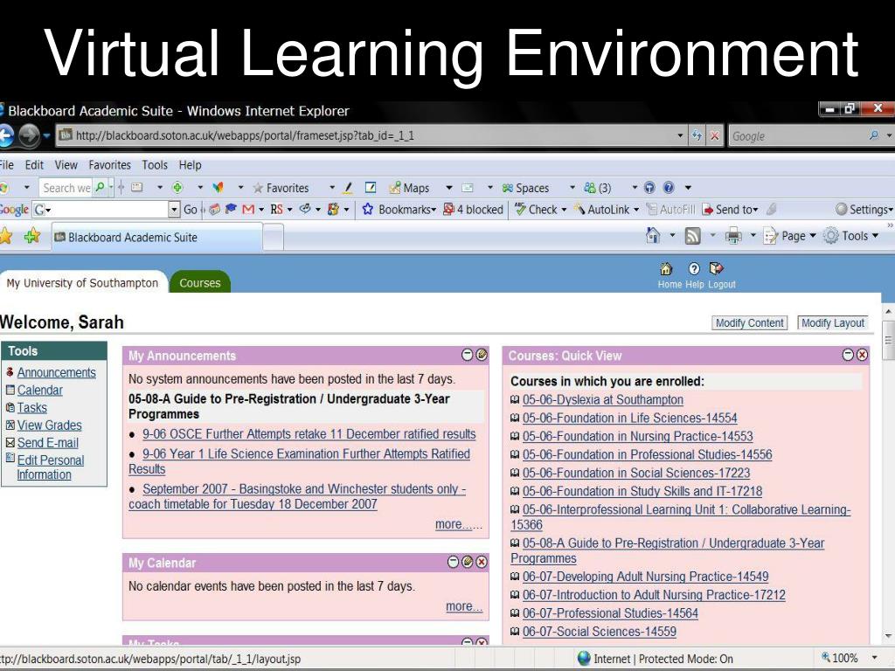The width and height of the screenshot is (895, 671).
Task: Click the Spaces toolbar button
Action: click(x=525, y=188)
